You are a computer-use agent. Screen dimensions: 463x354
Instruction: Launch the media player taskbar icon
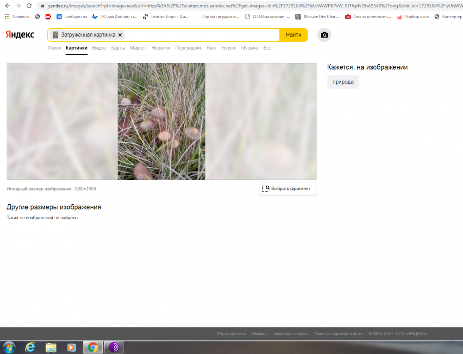[x=71, y=347]
